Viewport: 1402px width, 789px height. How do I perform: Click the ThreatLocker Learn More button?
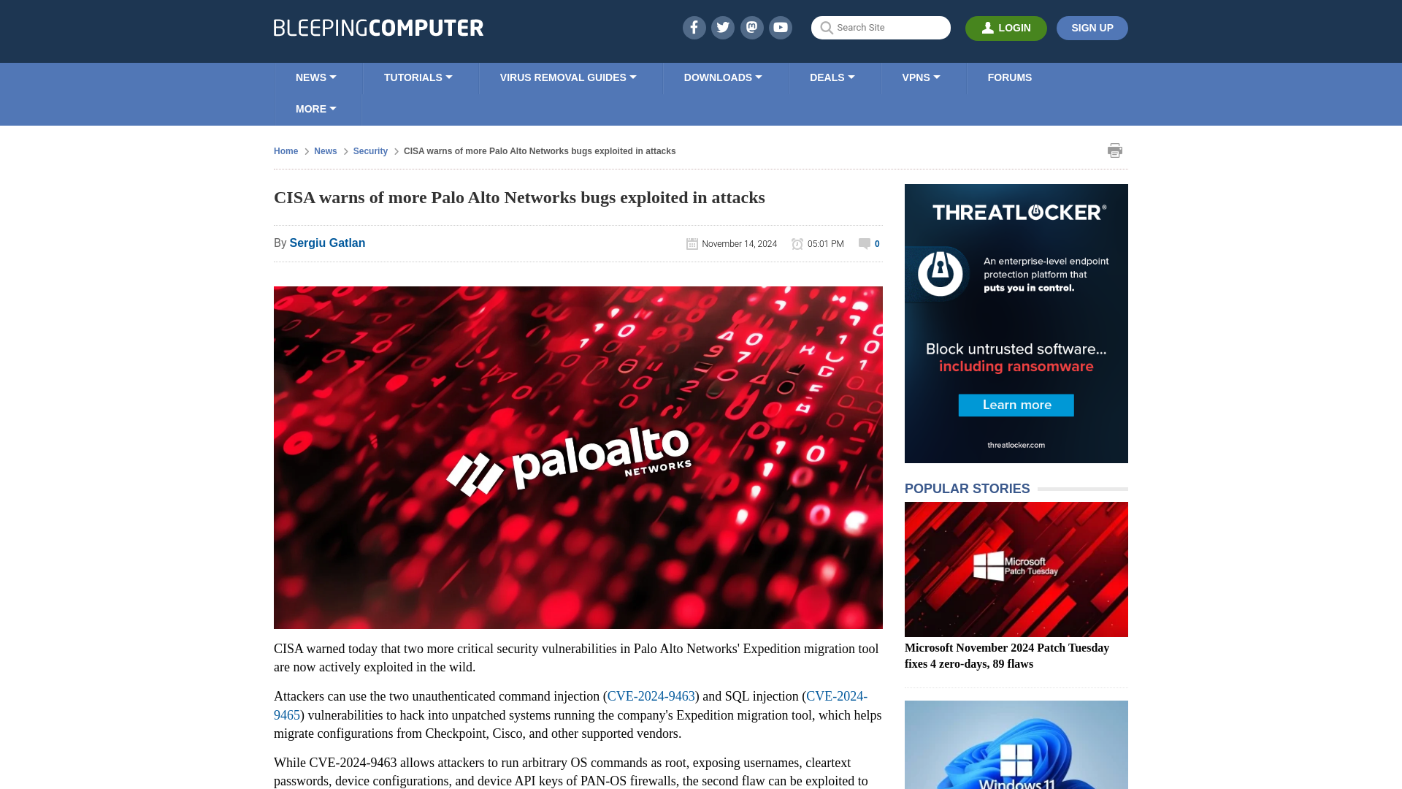[x=1016, y=404]
